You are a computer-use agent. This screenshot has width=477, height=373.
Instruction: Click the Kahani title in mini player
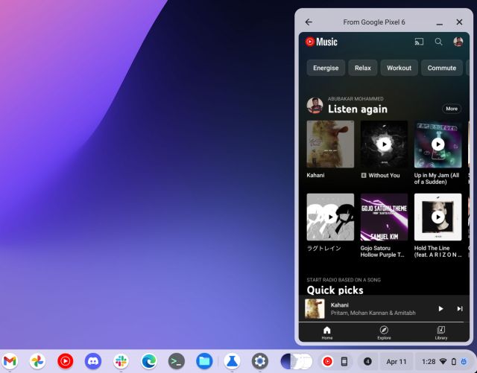click(x=340, y=305)
